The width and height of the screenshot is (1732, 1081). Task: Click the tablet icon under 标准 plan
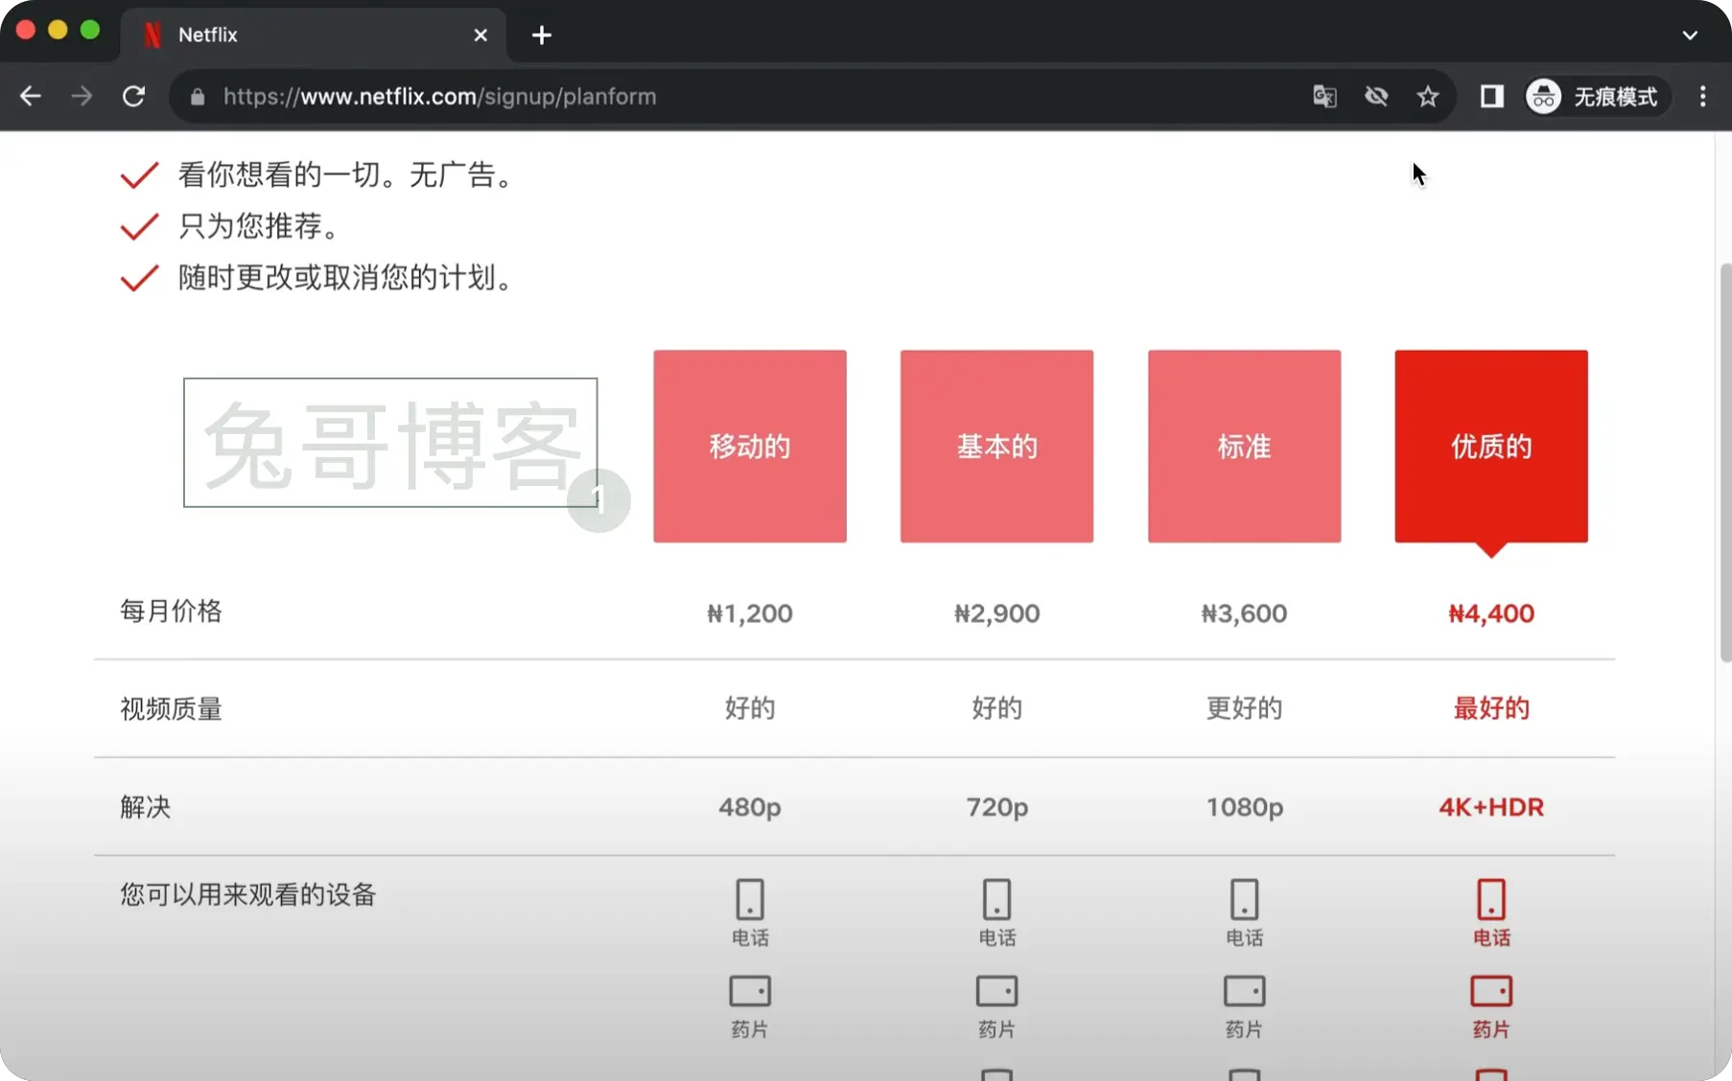click(1244, 991)
